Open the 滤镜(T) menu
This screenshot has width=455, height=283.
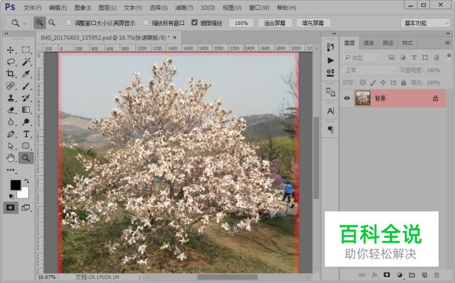(183, 7)
